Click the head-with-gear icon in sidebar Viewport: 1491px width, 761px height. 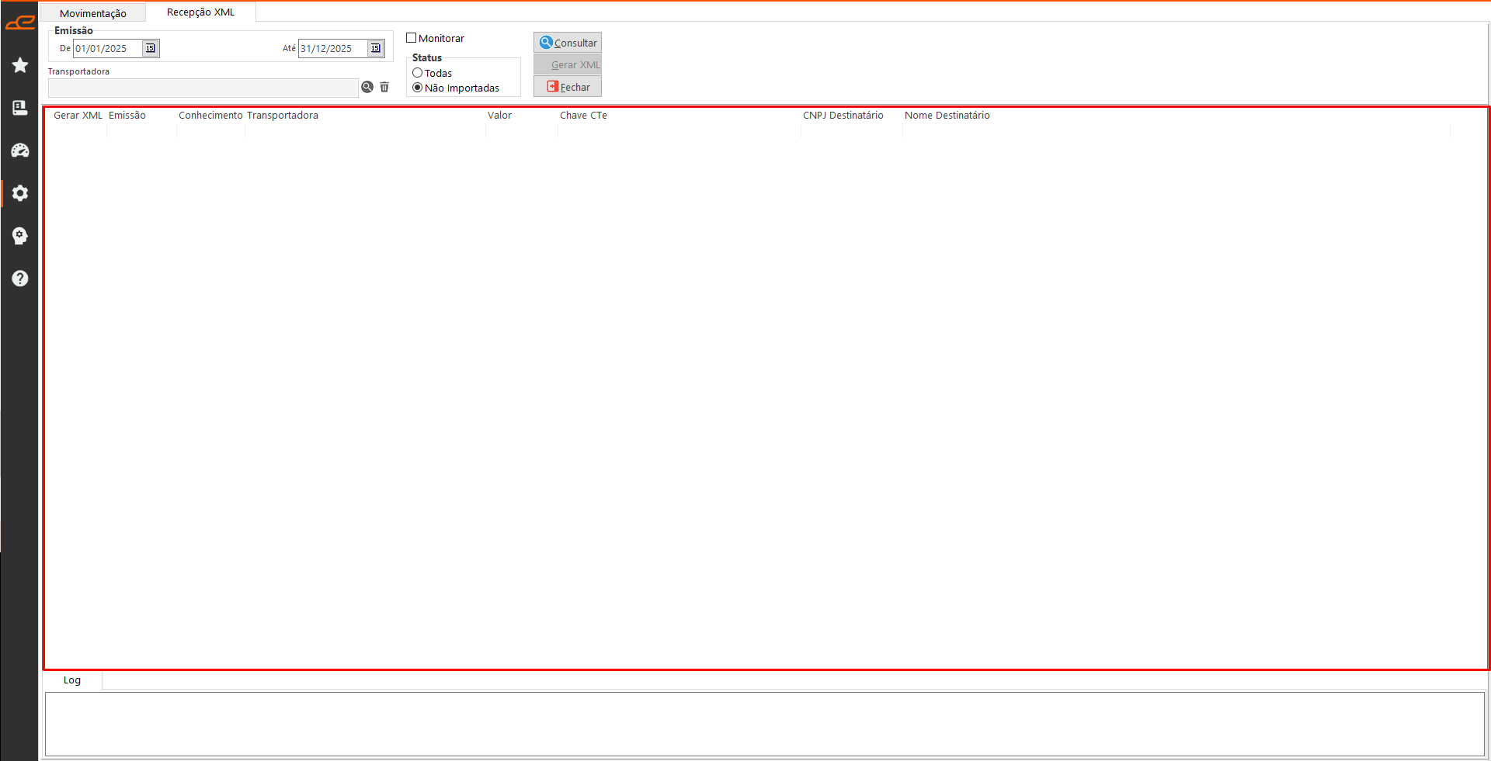pos(20,236)
